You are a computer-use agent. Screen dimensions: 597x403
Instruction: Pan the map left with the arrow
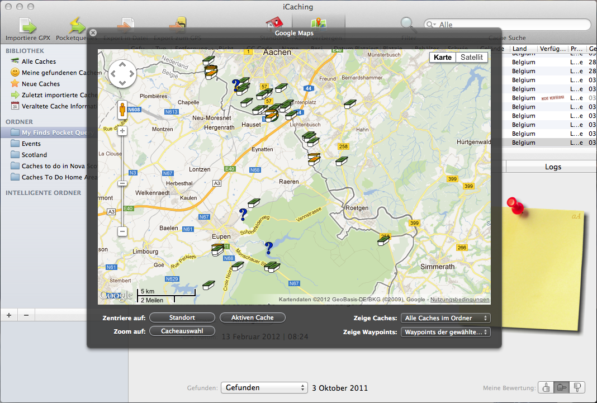coord(113,74)
